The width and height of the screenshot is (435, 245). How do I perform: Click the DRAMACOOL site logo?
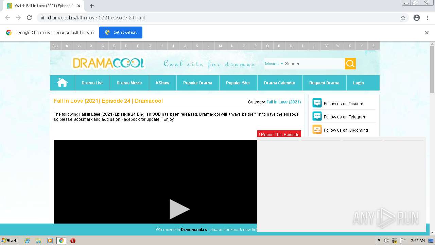coord(108,63)
